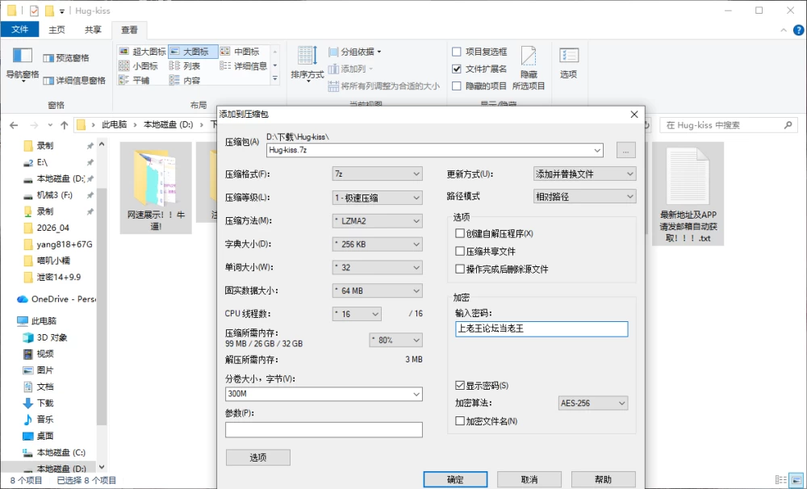Go back with the left arrow
Image resolution: width=807 pixels, height=489 pixels.
point(14,125)
